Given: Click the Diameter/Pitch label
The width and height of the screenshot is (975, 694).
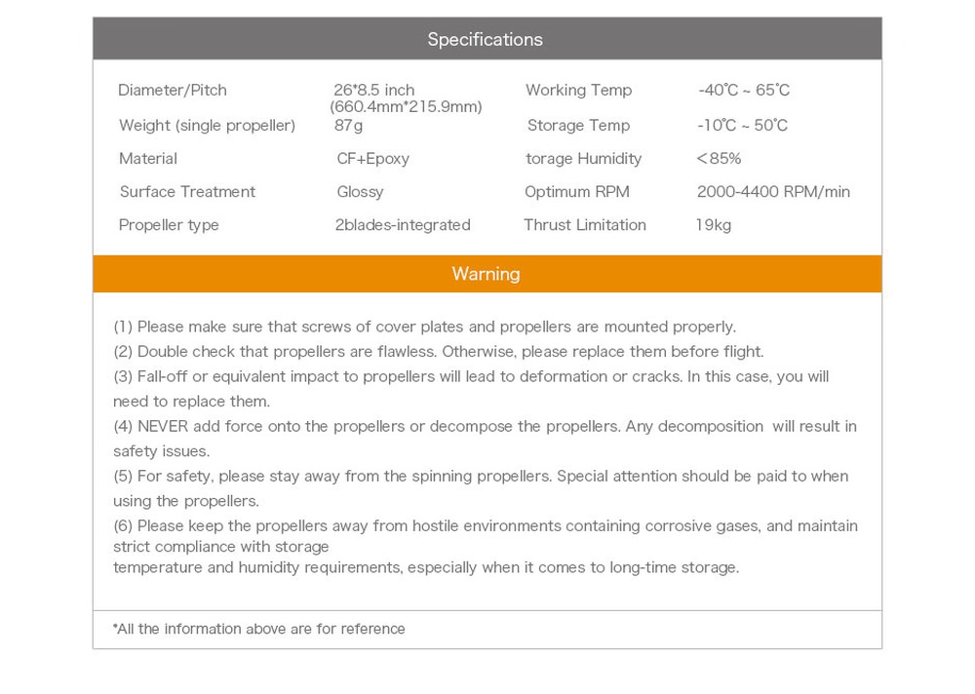Looking at the screenshot, I should click(173, 91).
